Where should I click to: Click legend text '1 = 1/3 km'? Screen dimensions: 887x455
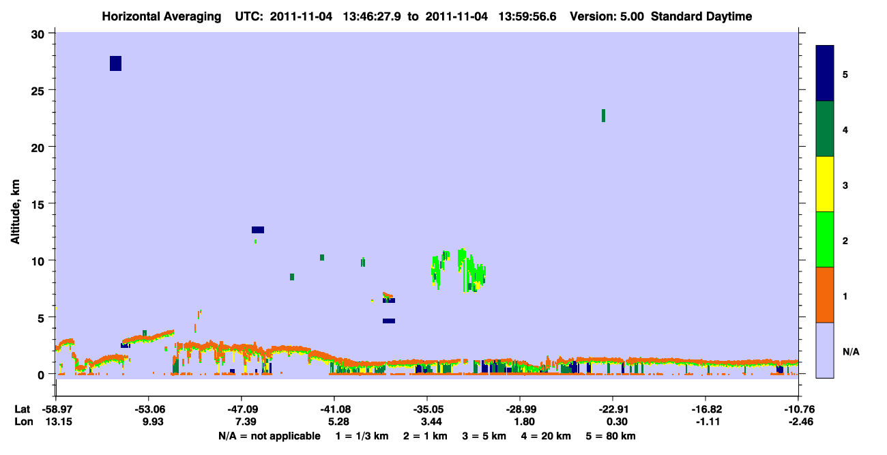pyautogui.click(x=361, y=436)
